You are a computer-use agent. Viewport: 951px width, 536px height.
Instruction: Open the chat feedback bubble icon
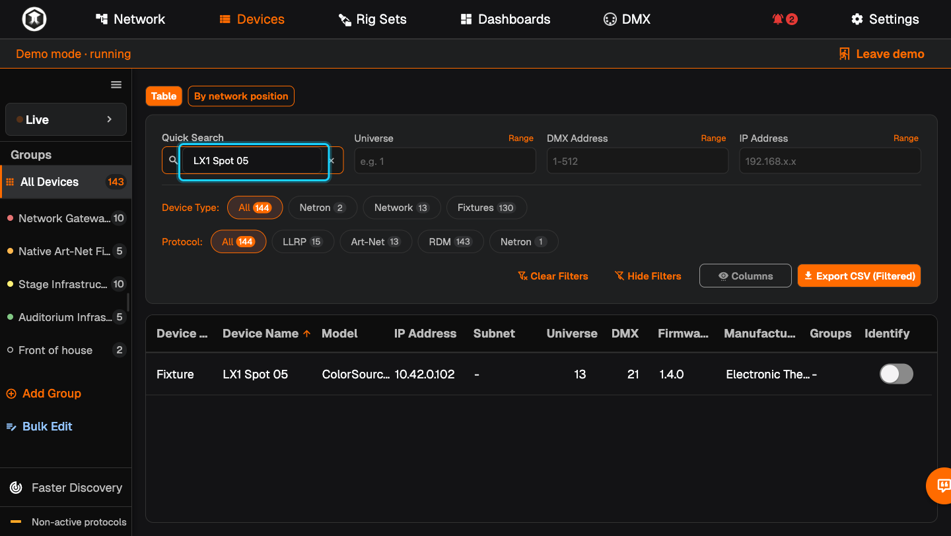coord(943,486)
